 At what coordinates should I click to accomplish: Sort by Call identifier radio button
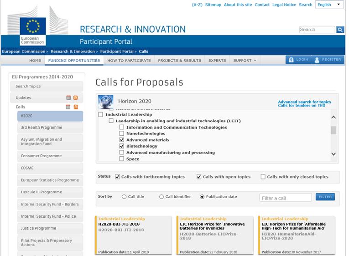[161, 197]
